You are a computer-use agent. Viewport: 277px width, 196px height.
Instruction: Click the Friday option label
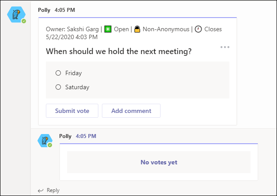pyautogui.click(x=73, y=73)
